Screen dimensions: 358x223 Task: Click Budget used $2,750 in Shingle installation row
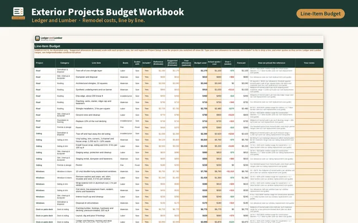point(200,109)
